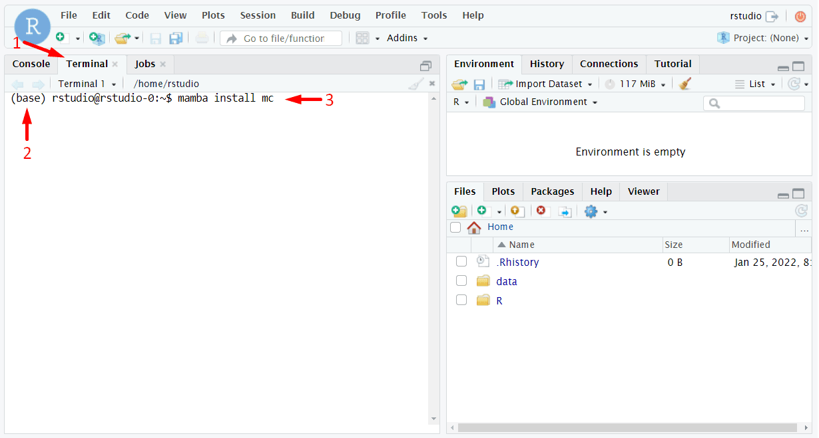
Task: Open the data folder link
Action: 506,281
